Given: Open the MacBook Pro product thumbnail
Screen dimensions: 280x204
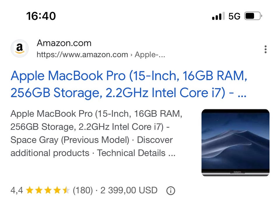Looking at the screenshot, I should tap(235, 142).
